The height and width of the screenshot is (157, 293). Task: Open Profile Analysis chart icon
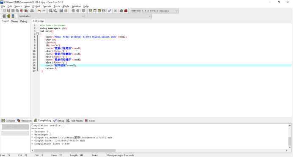121,11
